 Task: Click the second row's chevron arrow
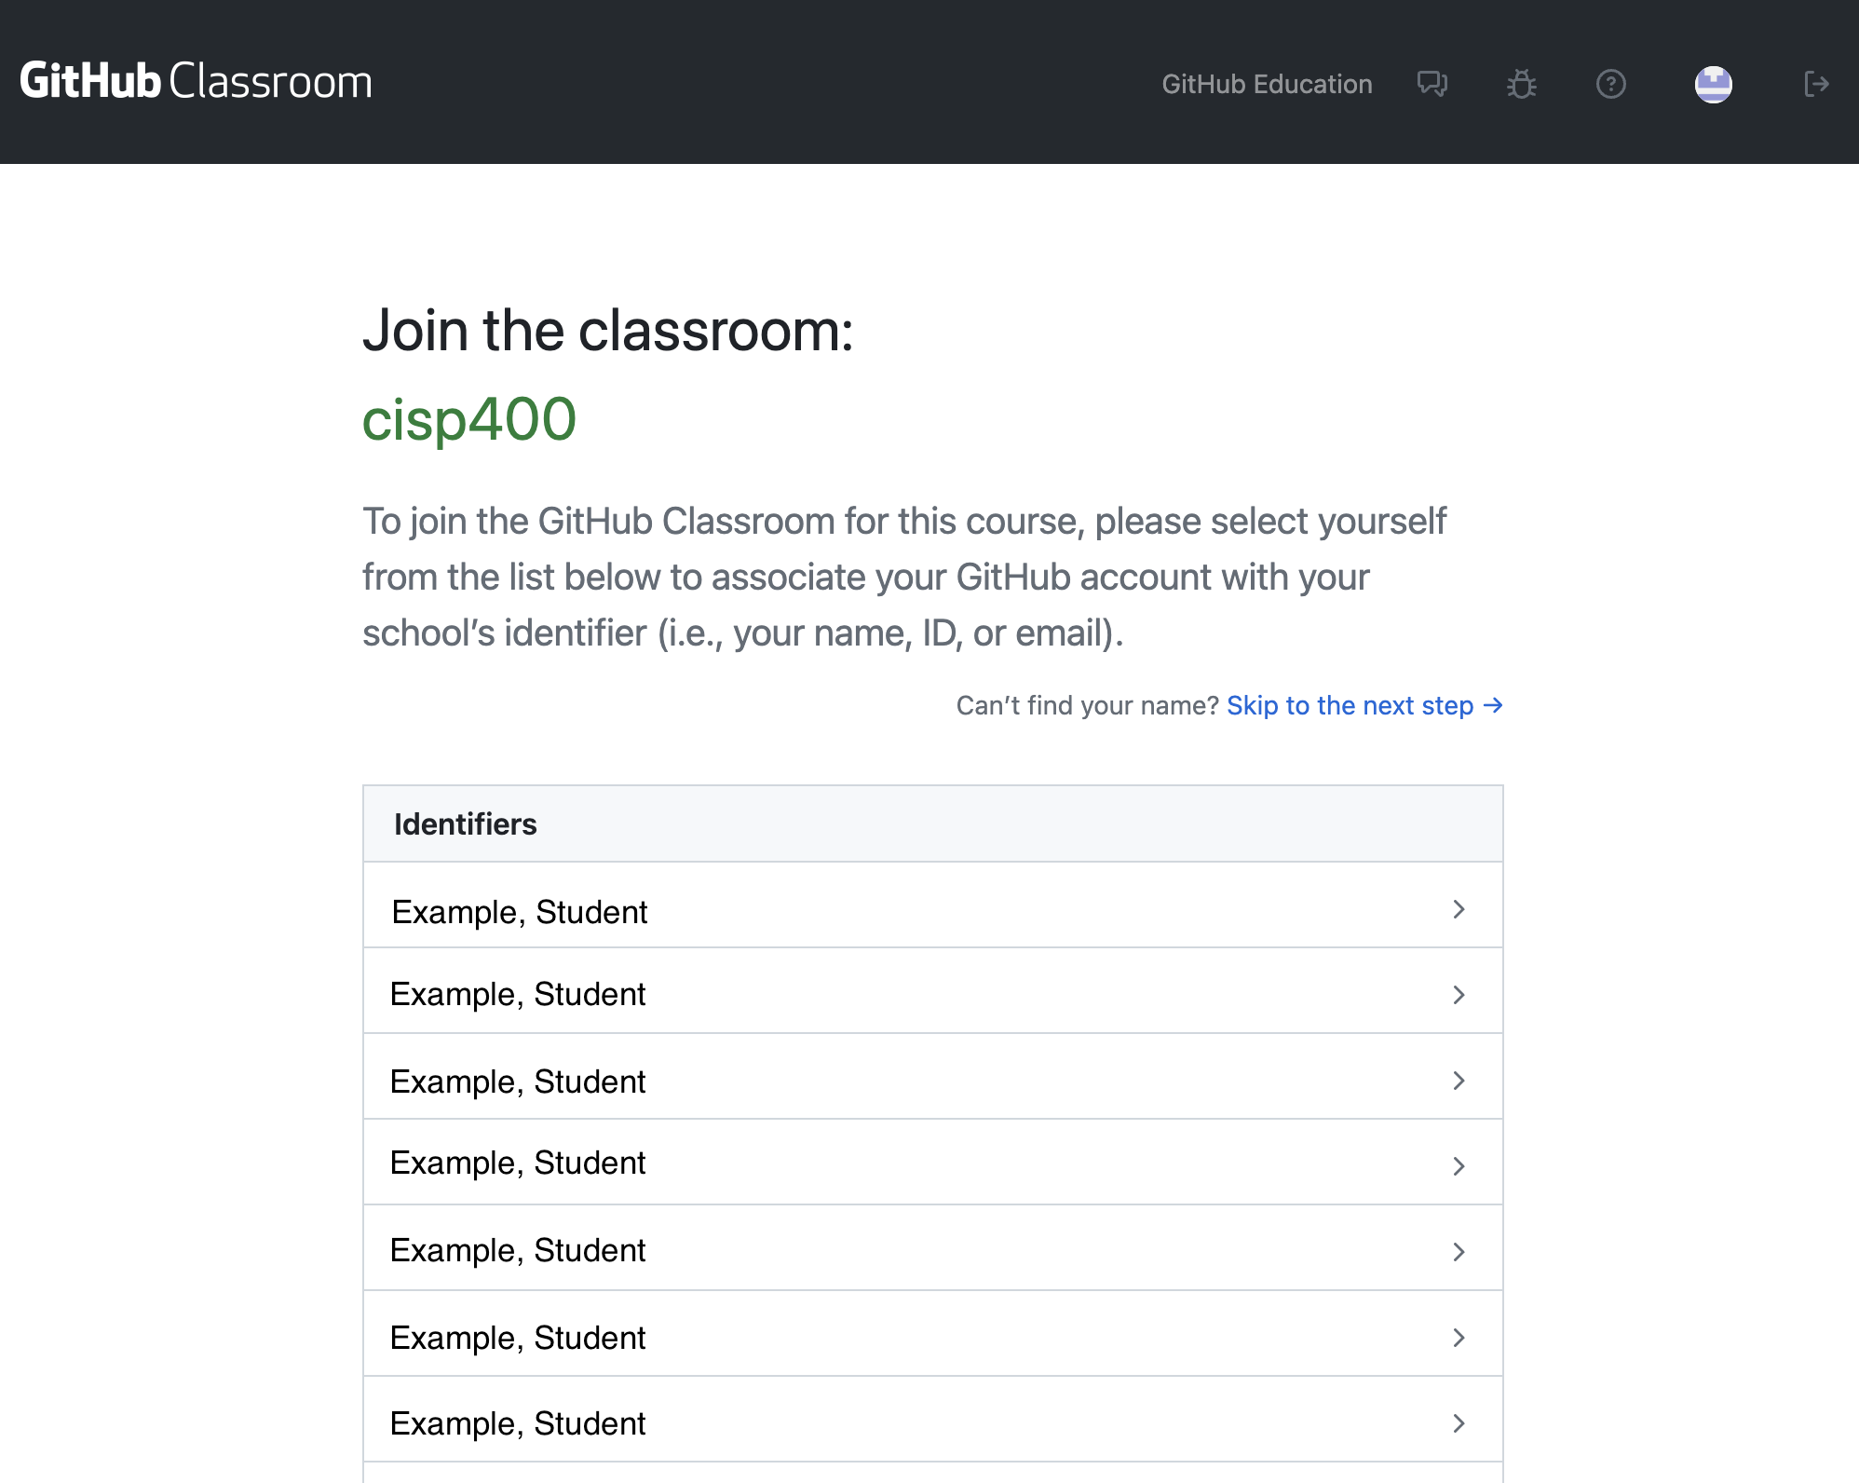pyautogui.click(x=1459, y=995)
